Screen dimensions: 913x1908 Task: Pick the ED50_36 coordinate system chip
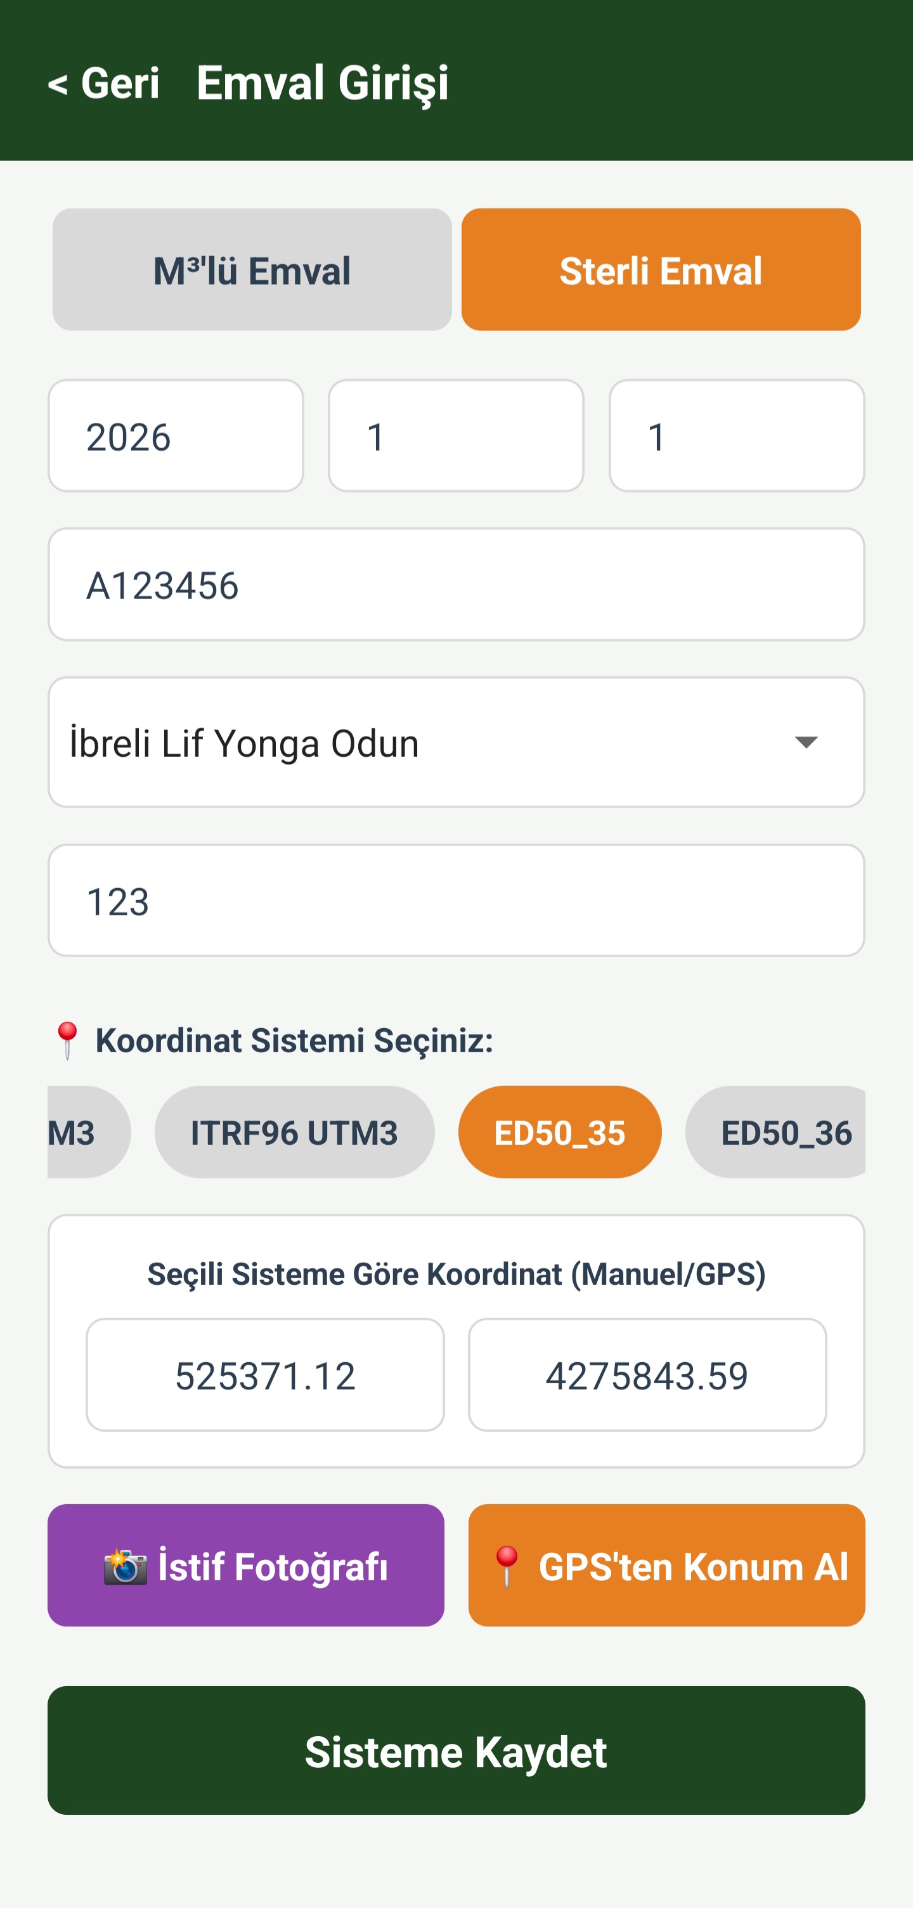click(776, 1133)
